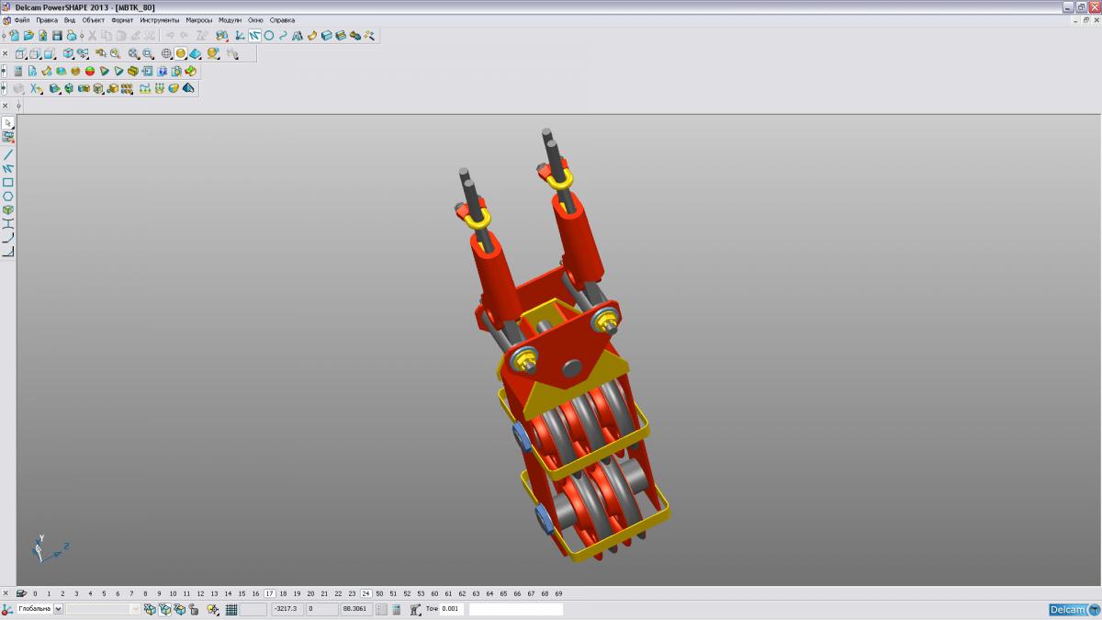Screen dimensions: 1102x620
Task: Click the Zoom to fit magnifier icon
Action: pyautogui.click(x=132, y=53)
